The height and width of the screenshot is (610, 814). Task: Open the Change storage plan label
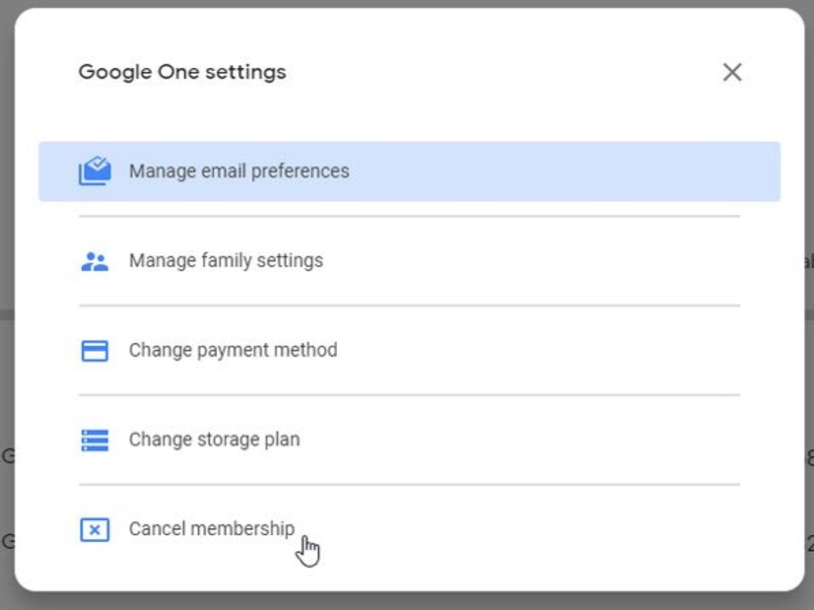click(214, 440)
